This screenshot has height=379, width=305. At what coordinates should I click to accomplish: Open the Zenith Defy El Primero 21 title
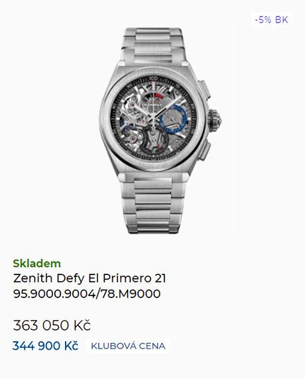90,278
